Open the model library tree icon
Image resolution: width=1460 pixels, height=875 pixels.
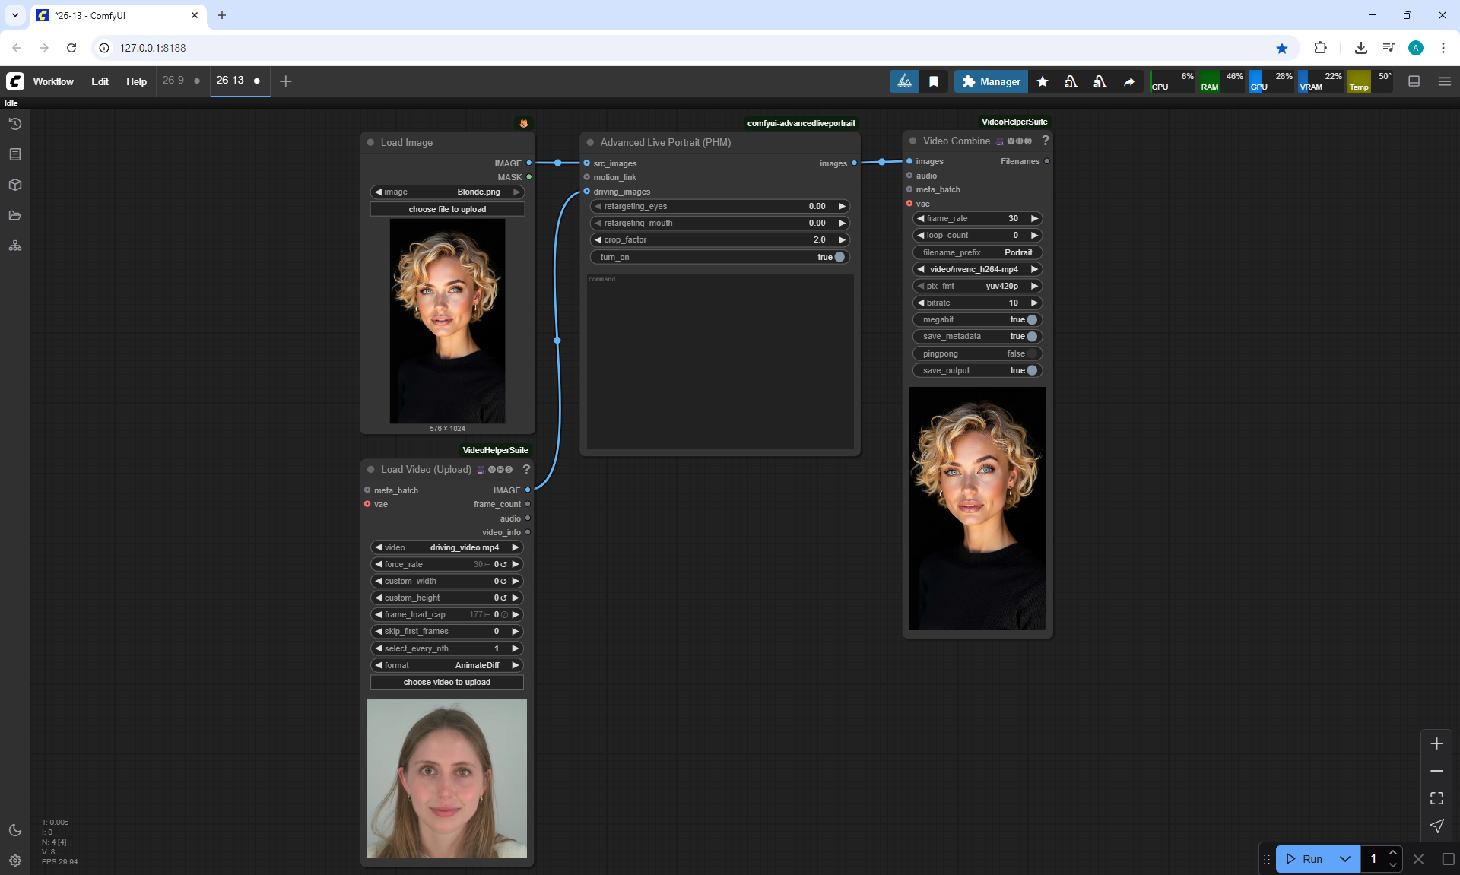pos(15,246)
